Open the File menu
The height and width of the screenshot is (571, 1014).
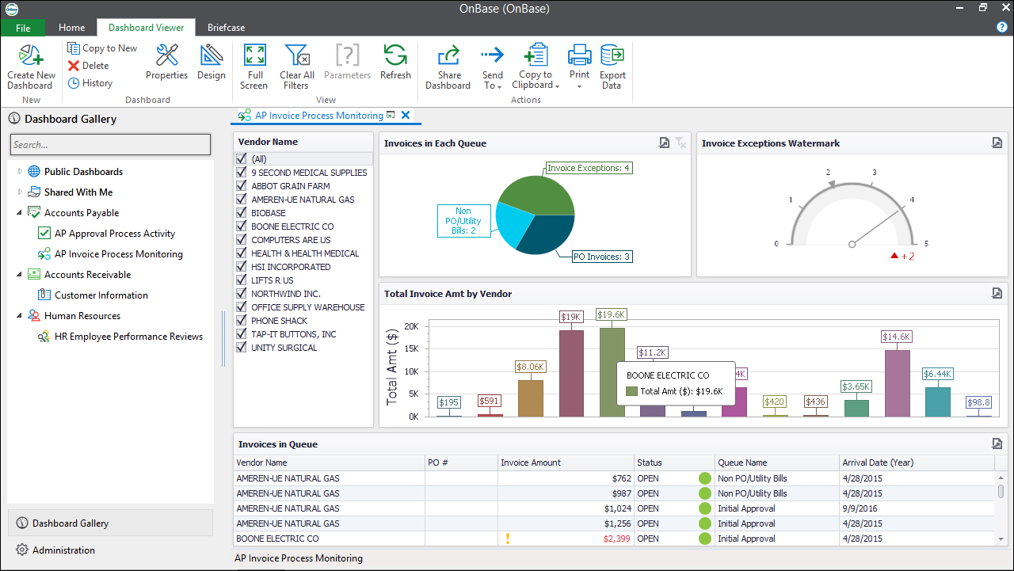point(23,28)
